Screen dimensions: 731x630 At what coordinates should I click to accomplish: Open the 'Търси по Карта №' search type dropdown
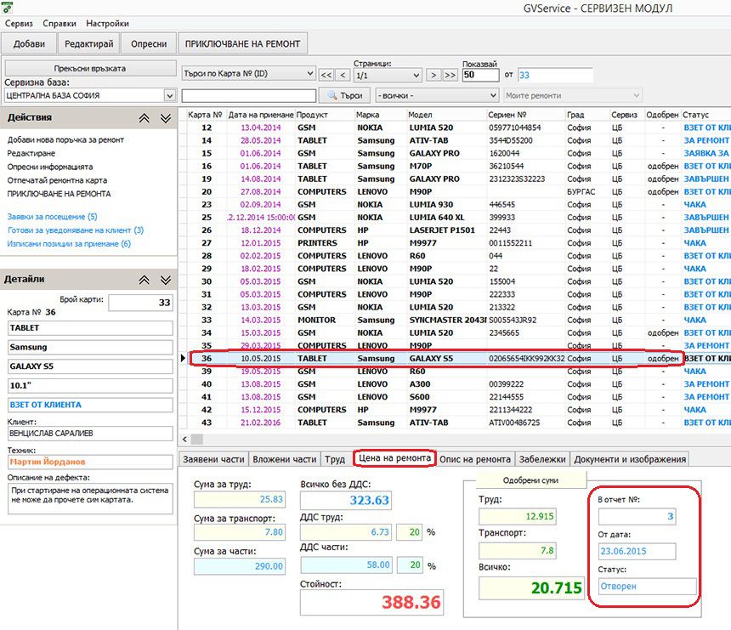tap(248, 74)
